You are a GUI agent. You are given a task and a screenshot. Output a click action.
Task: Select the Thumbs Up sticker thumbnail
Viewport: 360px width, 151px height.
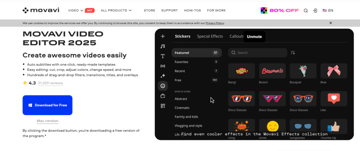point(334,126)
